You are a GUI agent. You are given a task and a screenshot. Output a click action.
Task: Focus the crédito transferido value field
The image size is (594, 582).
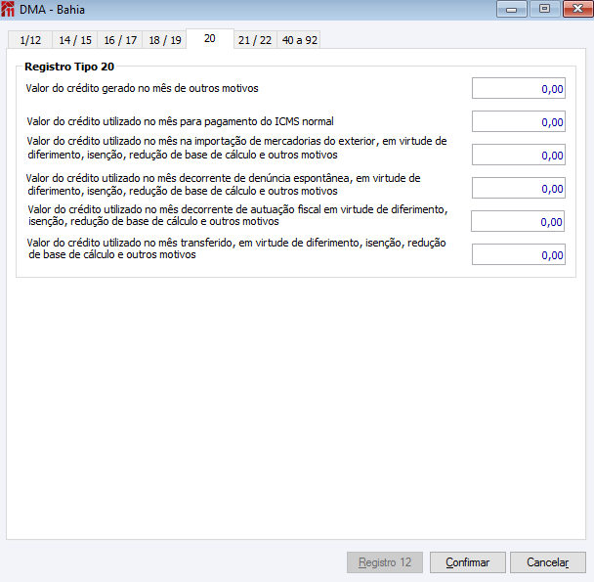[x=519, y=254]
